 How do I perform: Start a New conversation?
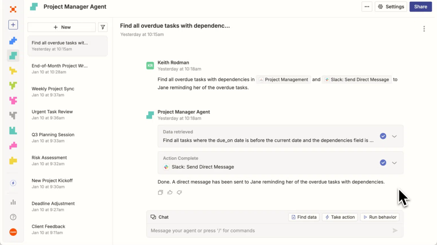61,27
